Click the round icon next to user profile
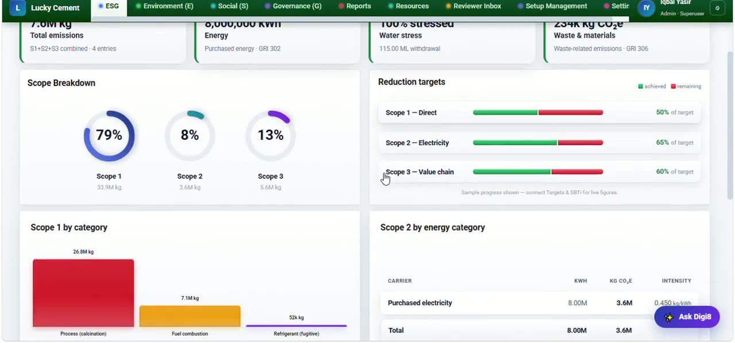The width and height of the screenshot is (735, 343). (717, 8)
